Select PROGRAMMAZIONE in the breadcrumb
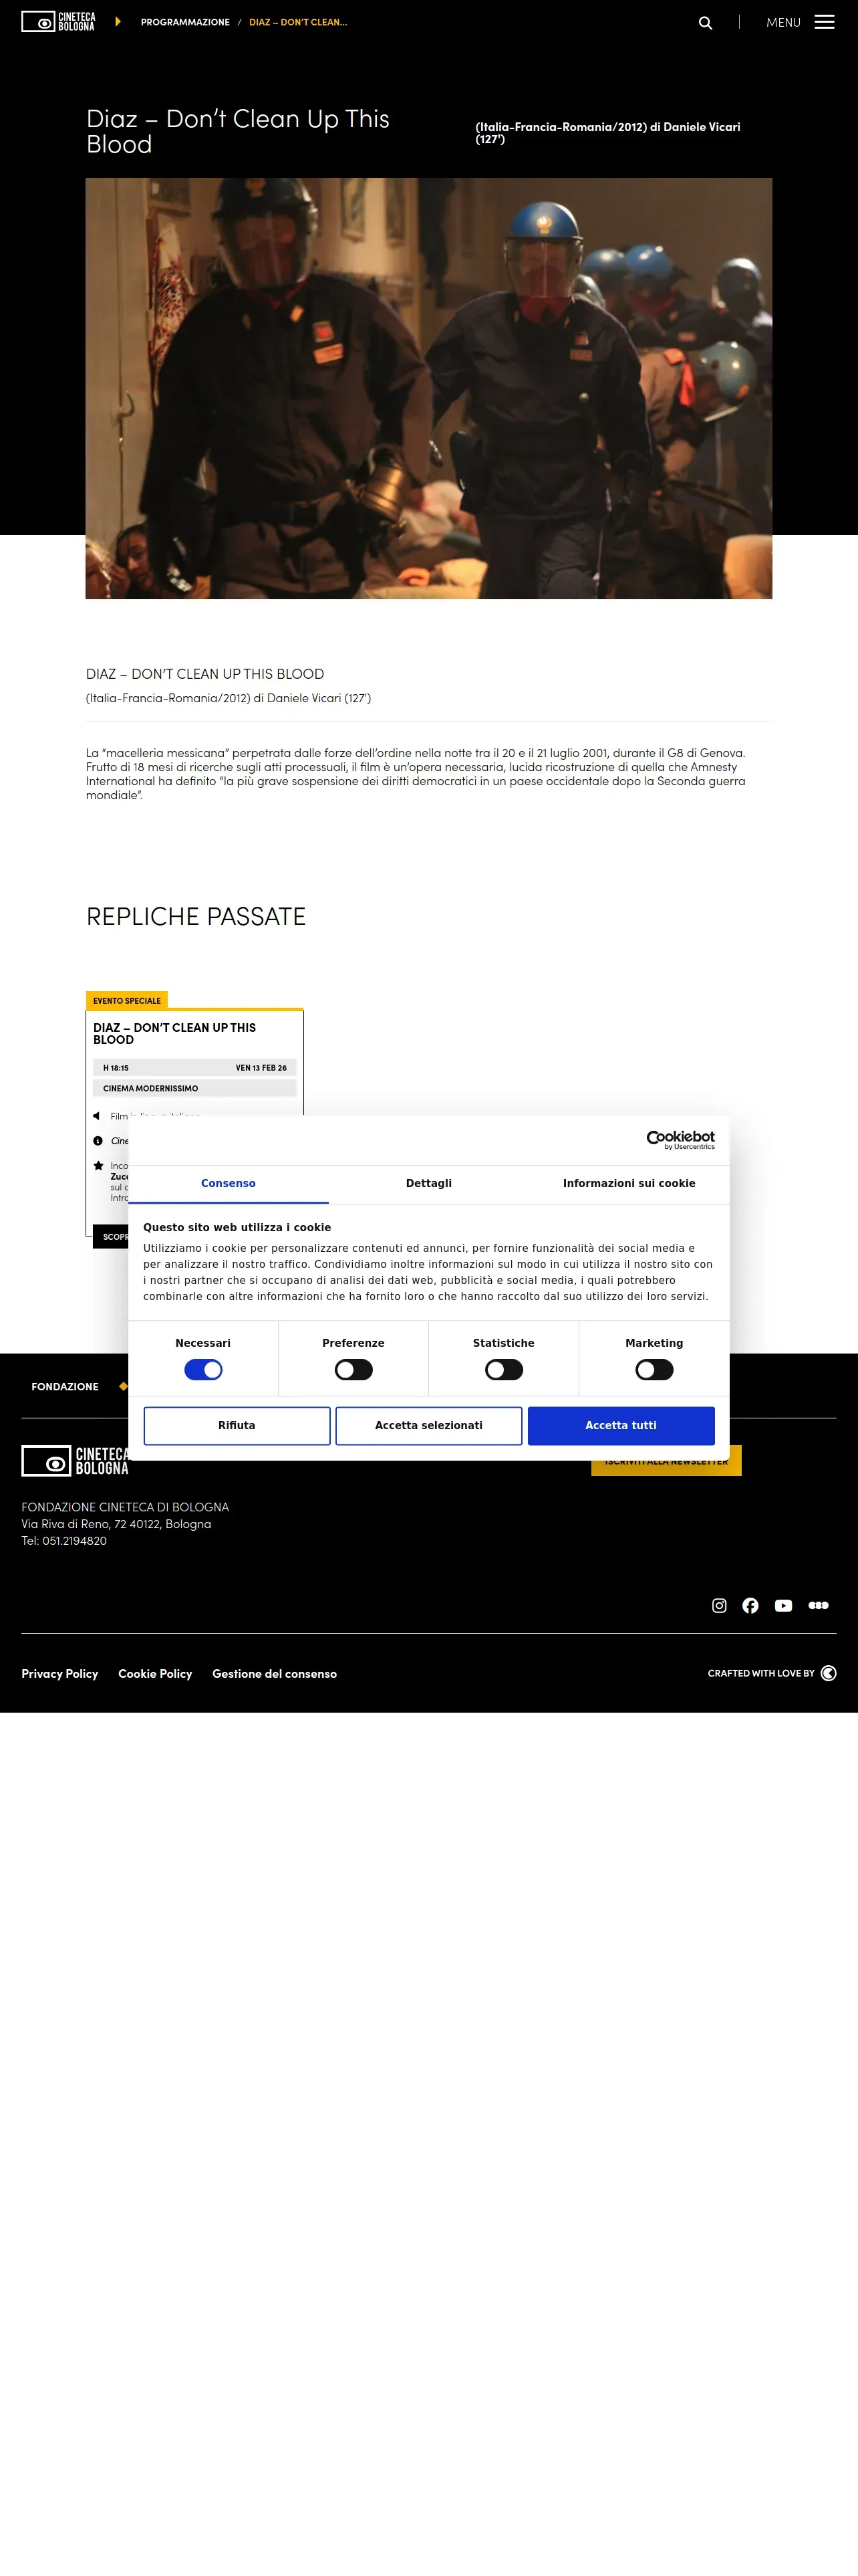Image resolution: width=858 pixels, height=2576 pixels. tap(185, 22)
